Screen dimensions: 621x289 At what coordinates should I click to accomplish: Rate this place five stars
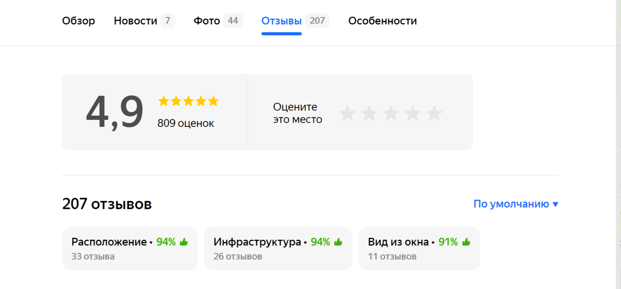pyautogui.click(x=434, y=113)
